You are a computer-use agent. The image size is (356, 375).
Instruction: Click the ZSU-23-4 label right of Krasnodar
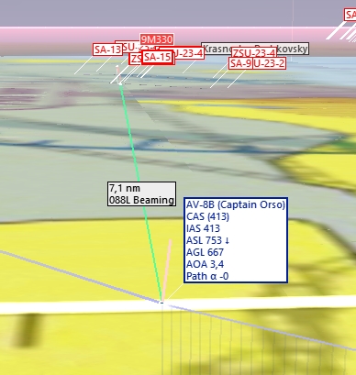[x=254, y=53]
